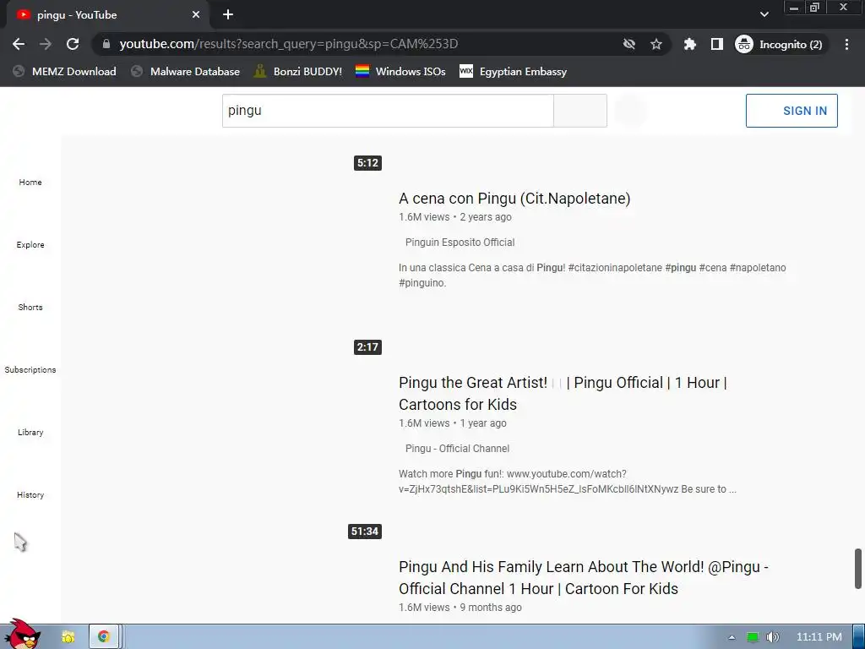The height and width of the screenshot is (649, 865).
Task: Open Subscriptions in YouTube sidebar
Action: click(30, 369)
